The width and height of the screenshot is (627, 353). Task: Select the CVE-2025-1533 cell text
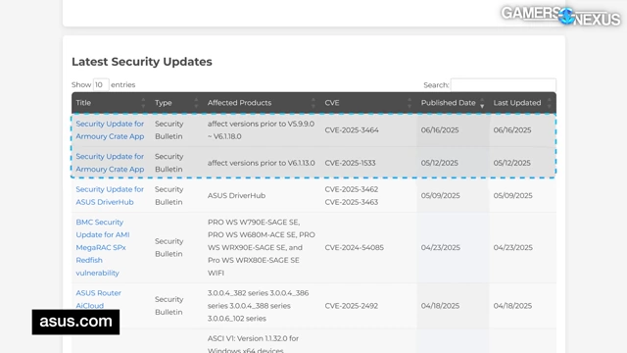(350, 163)
